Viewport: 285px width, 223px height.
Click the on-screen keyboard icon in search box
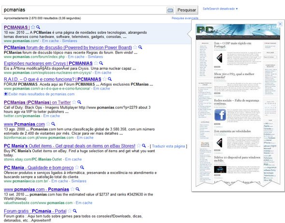(x=170, y=10)
